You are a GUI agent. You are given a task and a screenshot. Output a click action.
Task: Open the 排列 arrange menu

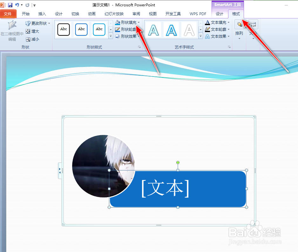tap(239, 30)
